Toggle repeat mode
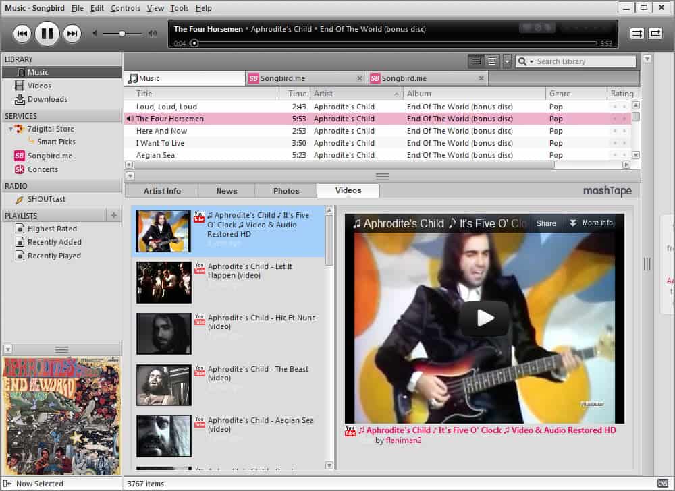The width and height of the screenshot is (675, 491). pos(655,34)
